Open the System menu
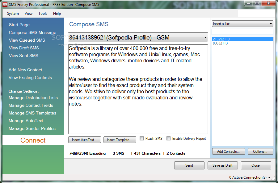 13,14
